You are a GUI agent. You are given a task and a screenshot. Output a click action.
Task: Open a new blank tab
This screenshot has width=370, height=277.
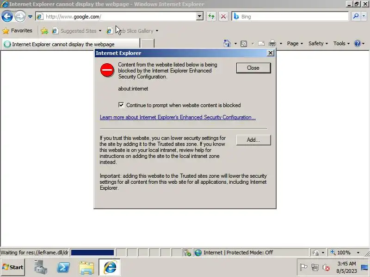click(x=147, y=44)
